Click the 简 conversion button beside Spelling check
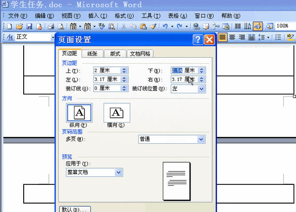 pyautogui.click(x=88, y=26)
